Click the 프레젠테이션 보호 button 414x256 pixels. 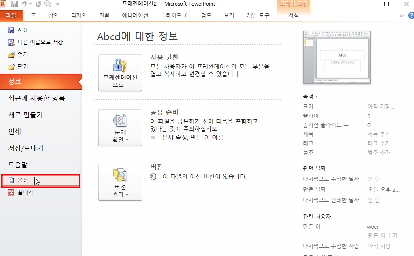120,73
